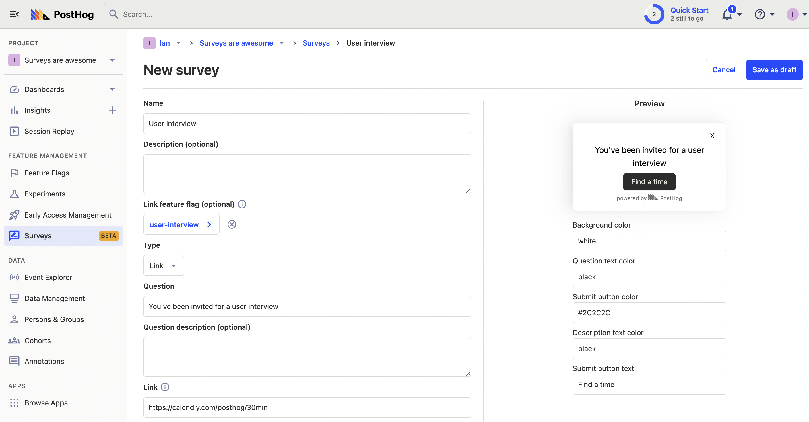This screenshot has height=422, width=809.
Task: Click the info icon next to Link label
Action: click(165, 387)
